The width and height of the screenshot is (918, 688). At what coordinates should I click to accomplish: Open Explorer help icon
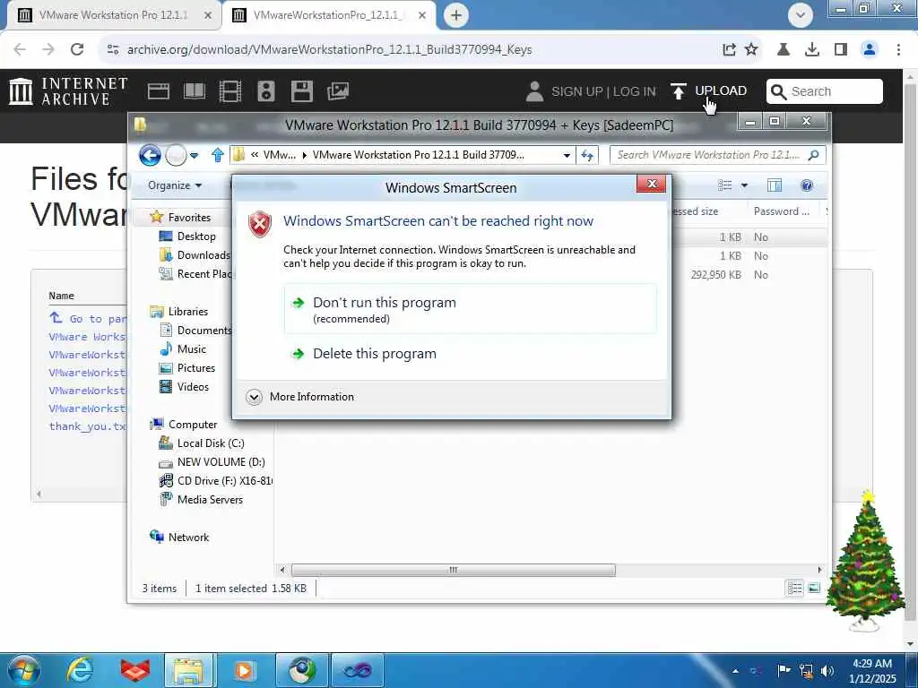pos(807,185)
